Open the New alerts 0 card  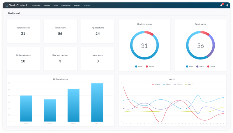click(98, 59)
